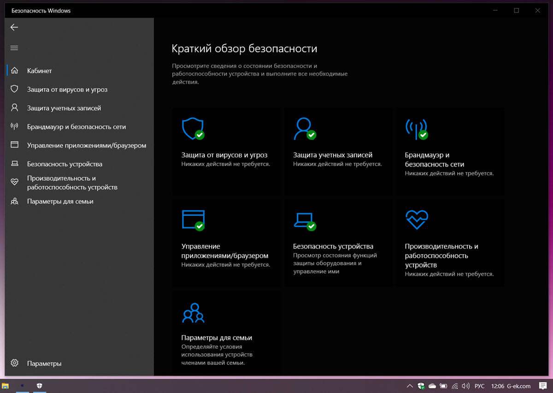Minimize the Безопасность Windows window
The image size is (553, 393).
495,11
